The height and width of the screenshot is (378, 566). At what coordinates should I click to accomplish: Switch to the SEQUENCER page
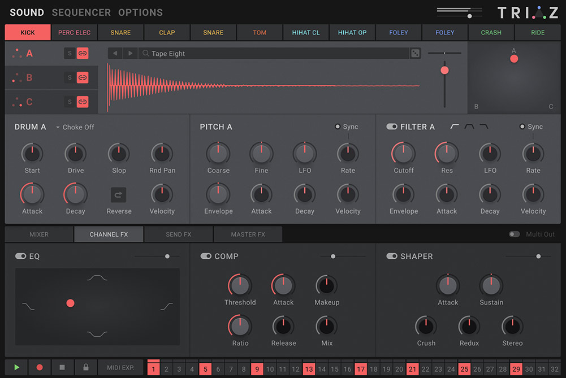(x=81, y=12)
